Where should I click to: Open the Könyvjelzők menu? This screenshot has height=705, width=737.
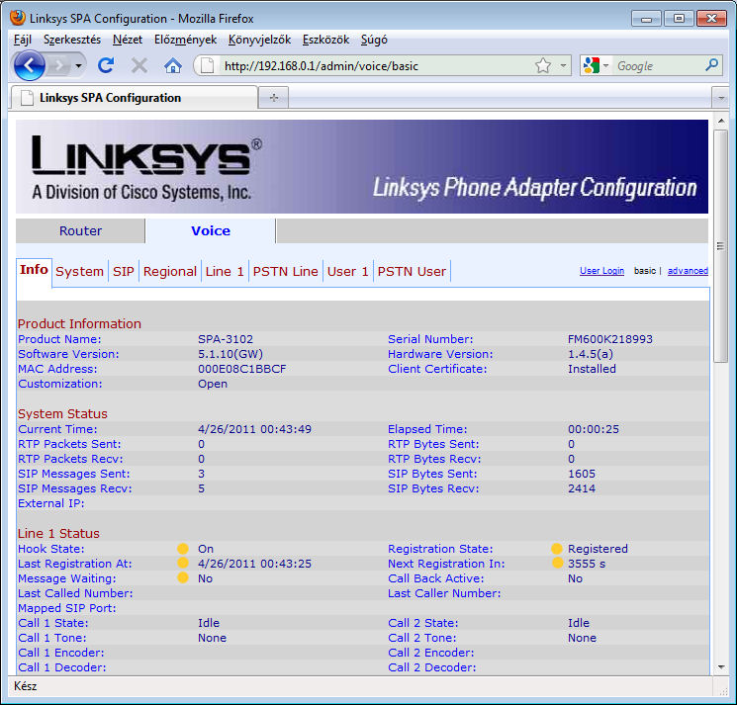[x=259, y=40]
